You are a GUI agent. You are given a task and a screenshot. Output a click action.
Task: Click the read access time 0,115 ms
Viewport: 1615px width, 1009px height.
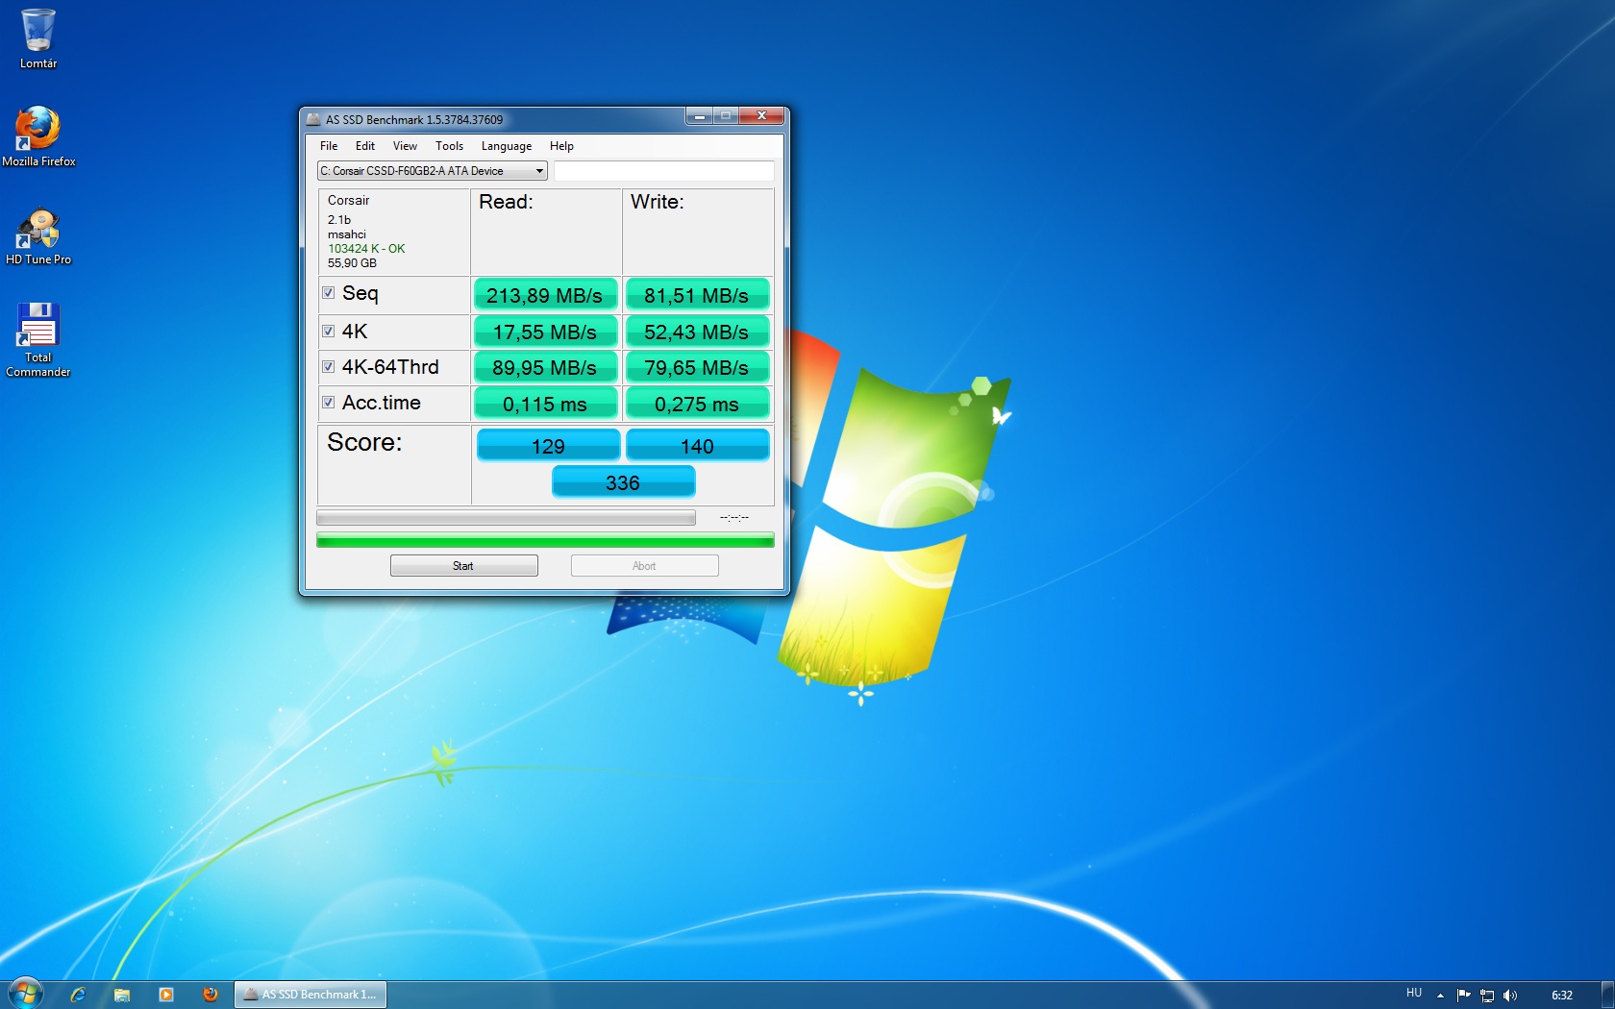pos(545,404)
